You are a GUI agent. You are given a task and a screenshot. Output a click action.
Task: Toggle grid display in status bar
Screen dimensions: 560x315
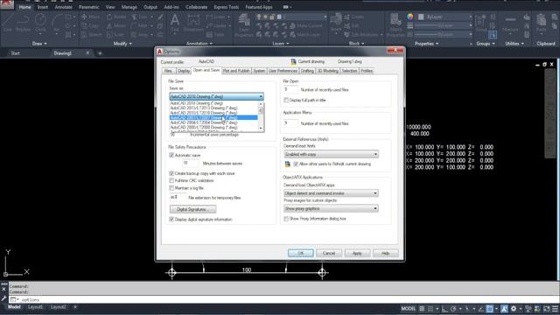click(x=422, y=309)
